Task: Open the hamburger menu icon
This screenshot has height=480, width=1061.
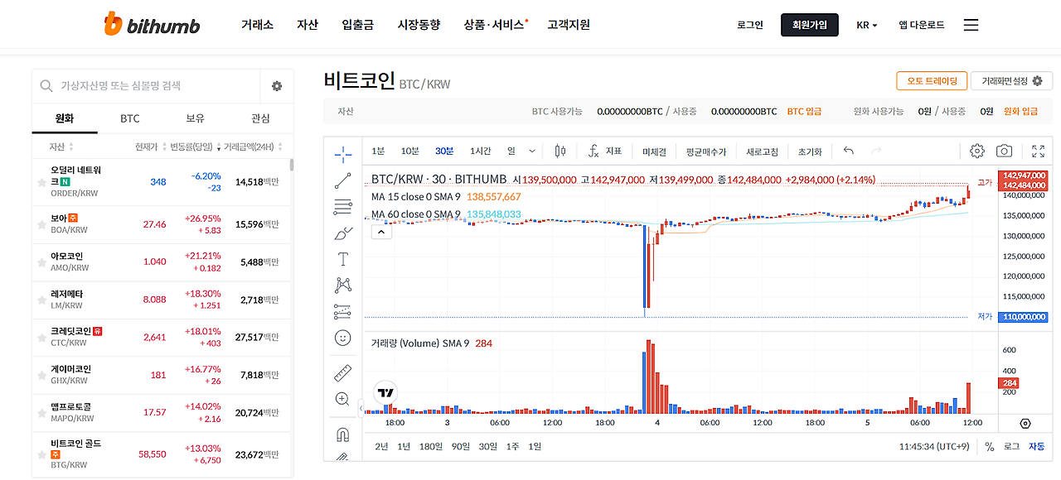Action: click(x=971, y=25)
